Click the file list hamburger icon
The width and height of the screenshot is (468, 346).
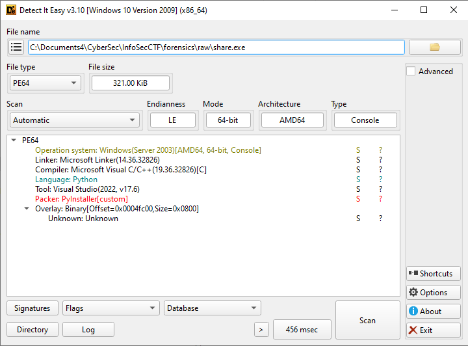pos(16,47)
